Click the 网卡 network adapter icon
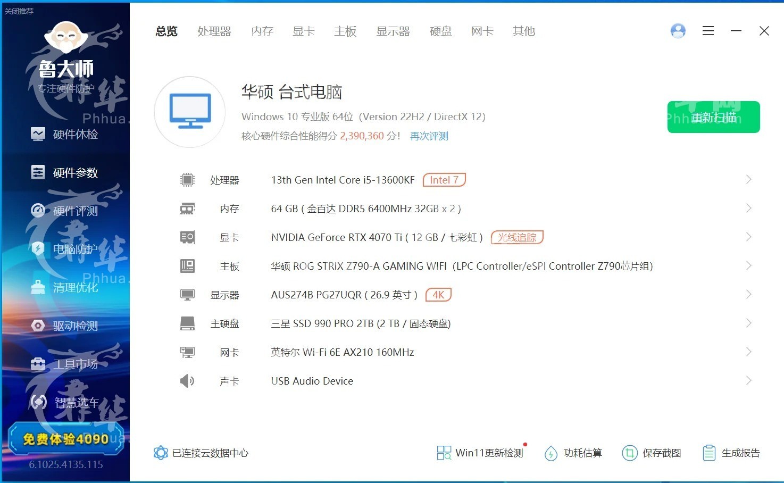Viewport: 784px width, 483px height. point(187,352)
